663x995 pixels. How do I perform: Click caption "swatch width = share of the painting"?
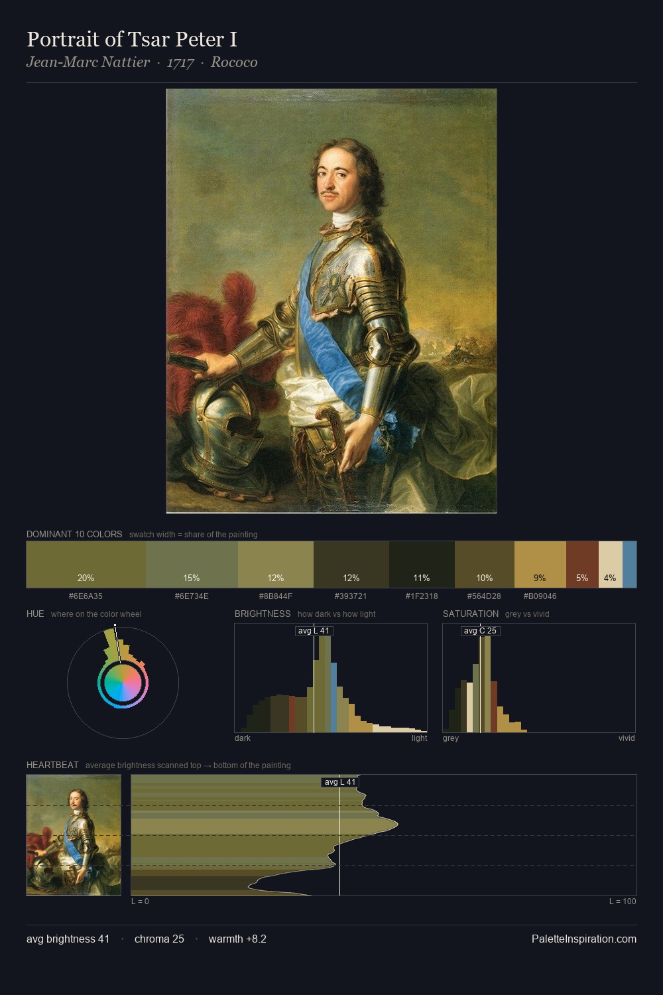194,535
